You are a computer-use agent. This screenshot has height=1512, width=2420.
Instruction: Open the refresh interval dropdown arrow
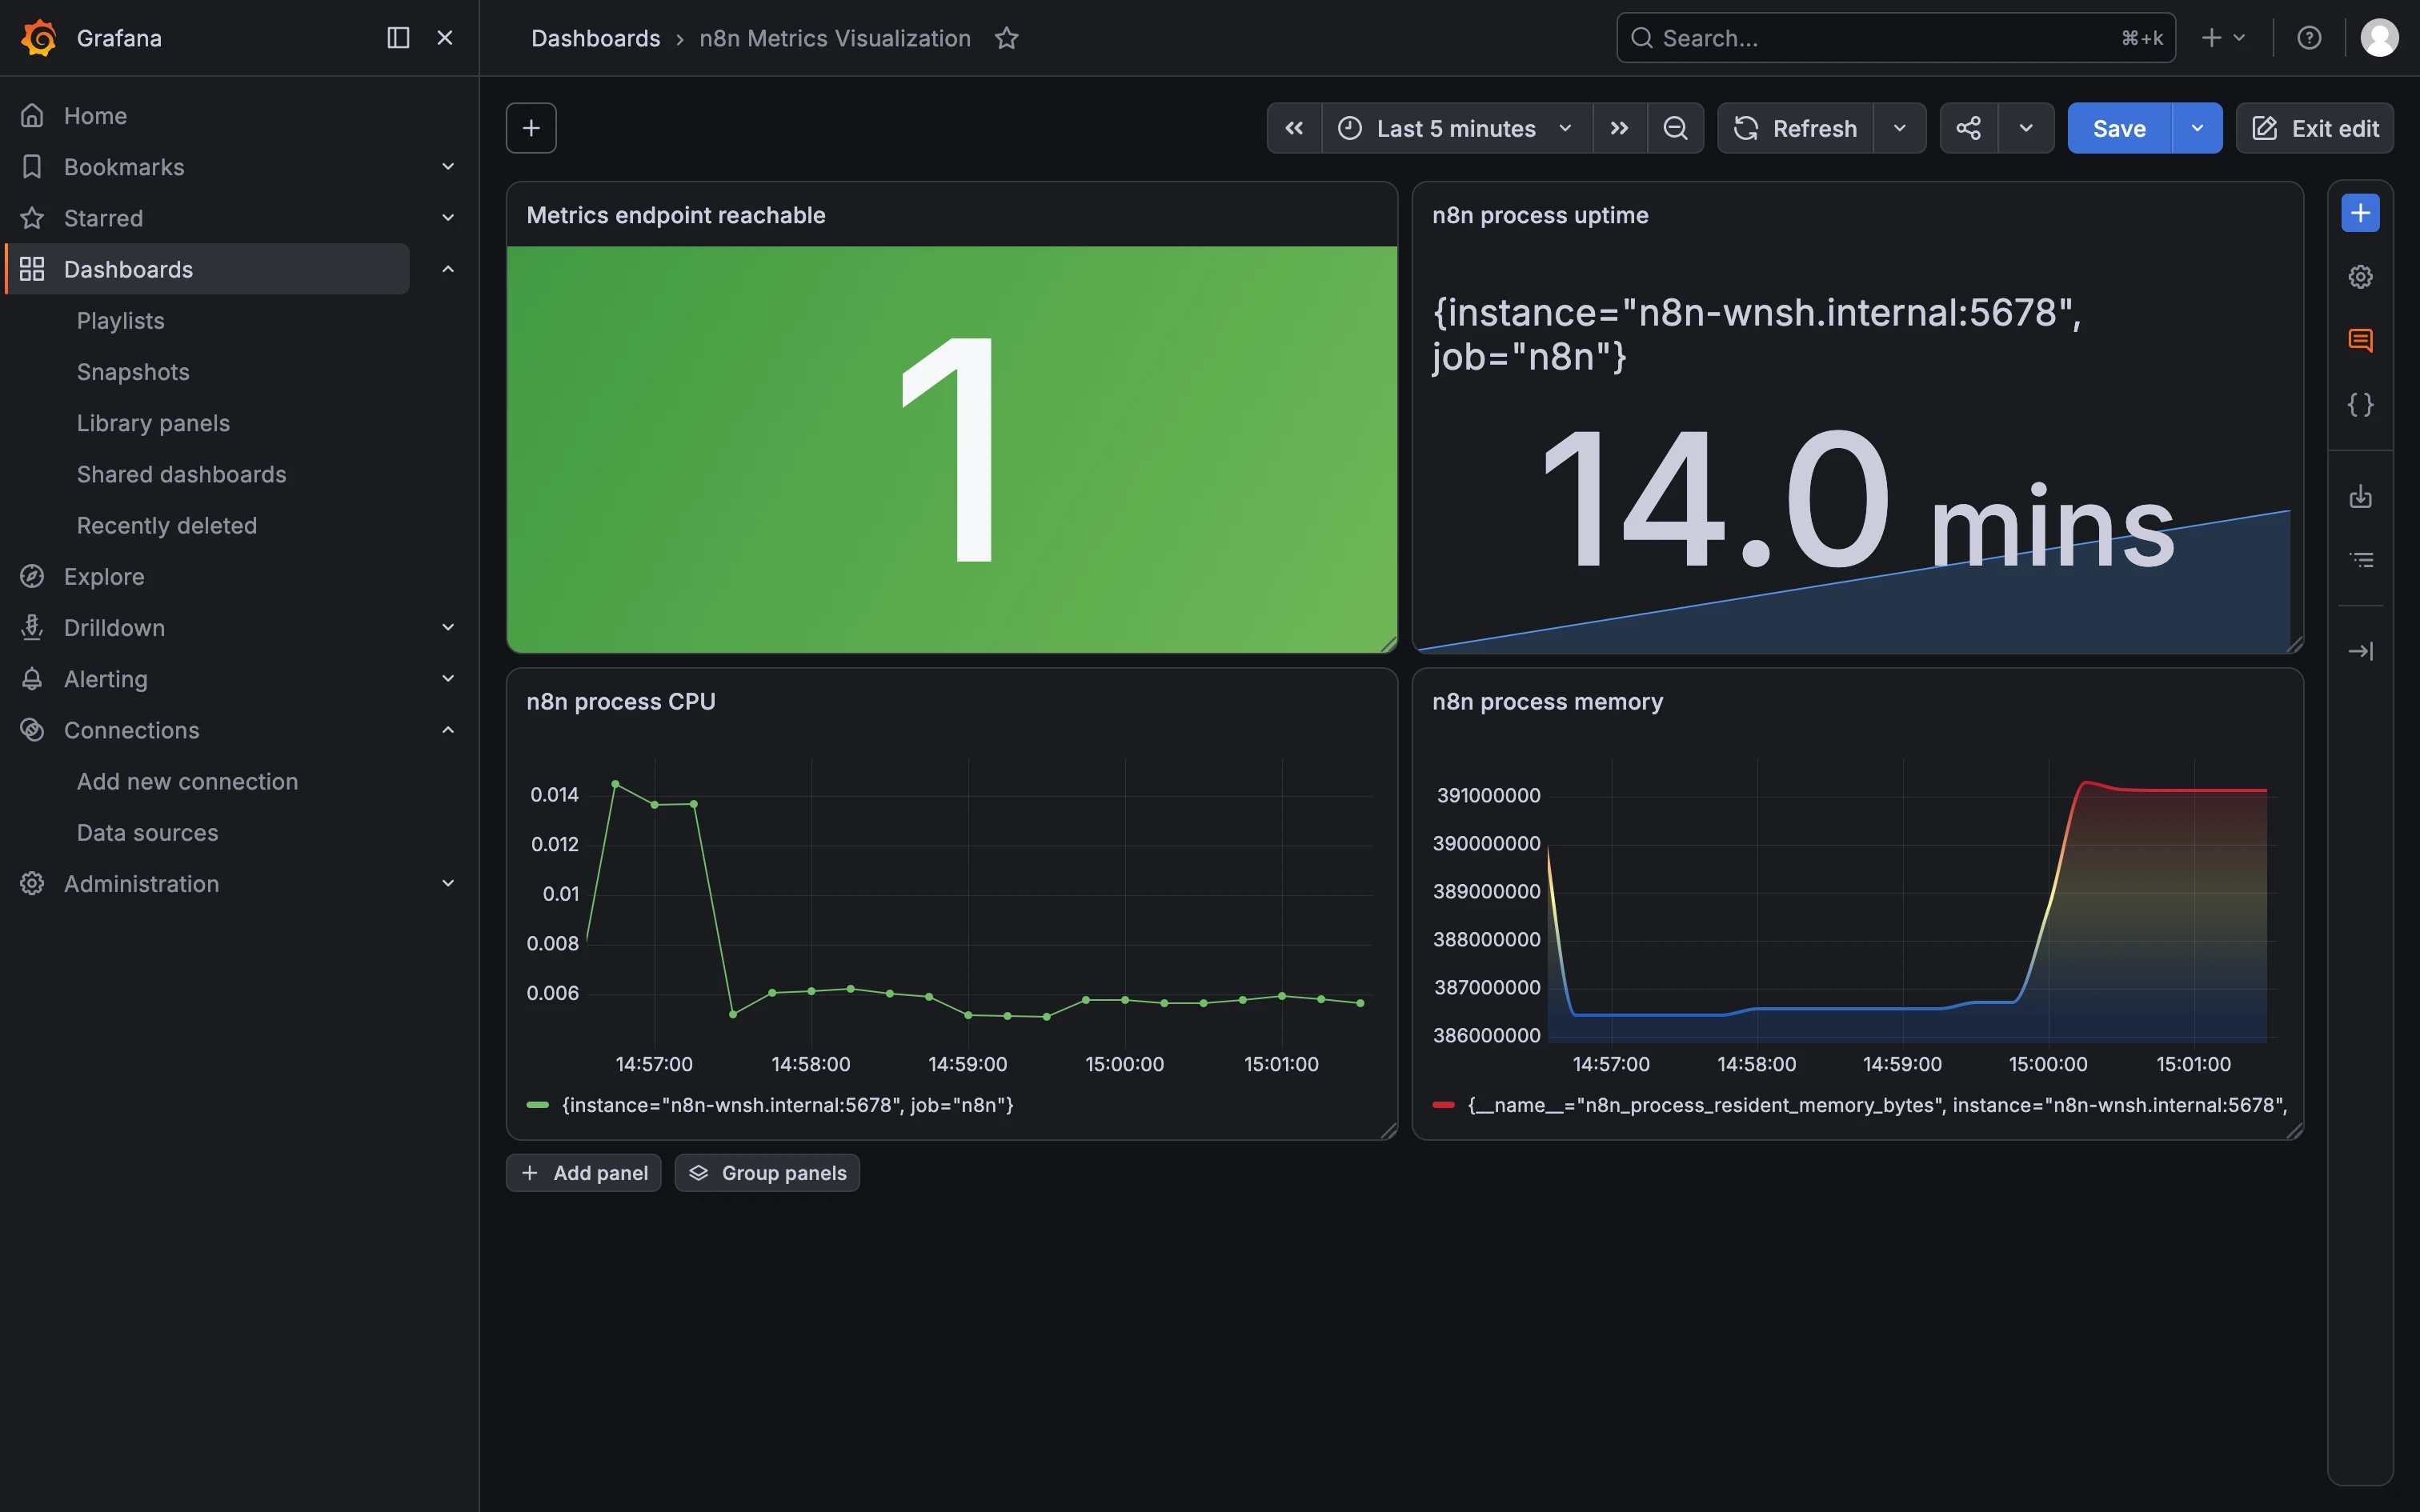[1899, 128]
